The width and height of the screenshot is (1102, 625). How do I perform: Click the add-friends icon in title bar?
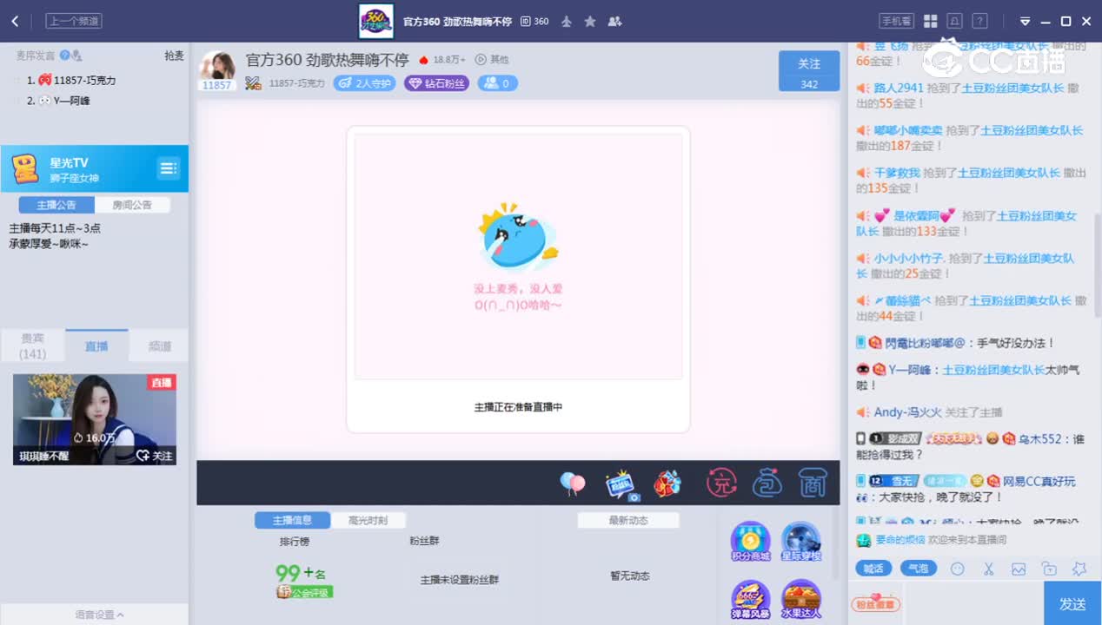pyautogui.click(x=615, y=21)
